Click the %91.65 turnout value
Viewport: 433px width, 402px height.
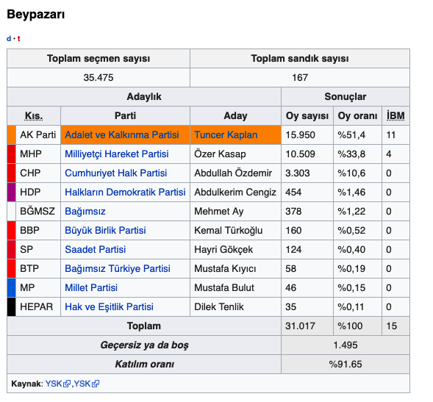[x=346, y=364]
